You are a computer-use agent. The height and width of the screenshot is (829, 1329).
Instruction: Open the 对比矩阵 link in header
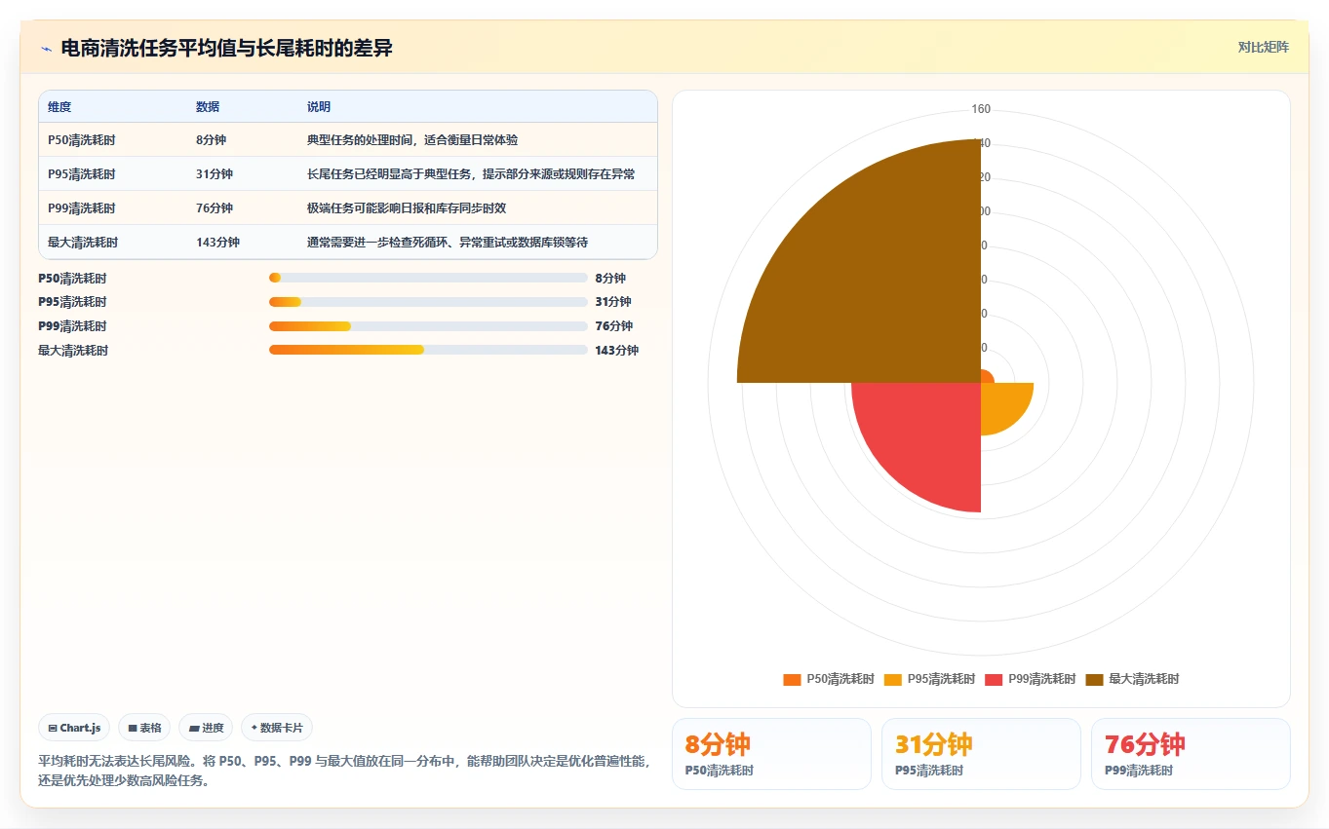pyautogui.click(x=1264, y=48)
